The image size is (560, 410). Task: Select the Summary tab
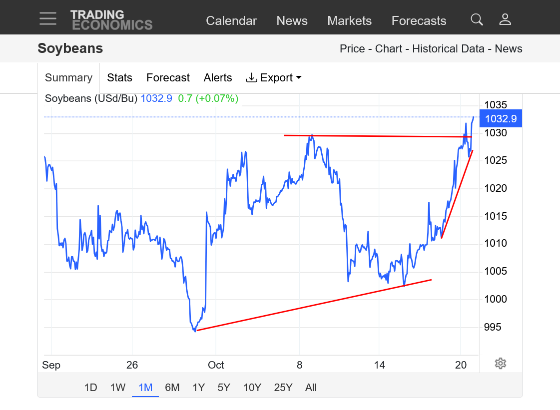coord(68,78)
